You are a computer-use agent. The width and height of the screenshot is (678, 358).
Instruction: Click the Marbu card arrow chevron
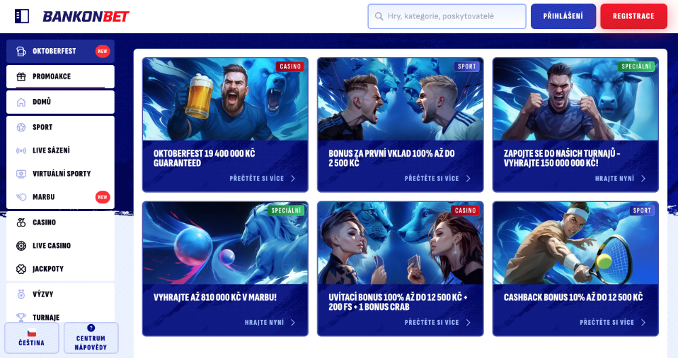point(293,323)
